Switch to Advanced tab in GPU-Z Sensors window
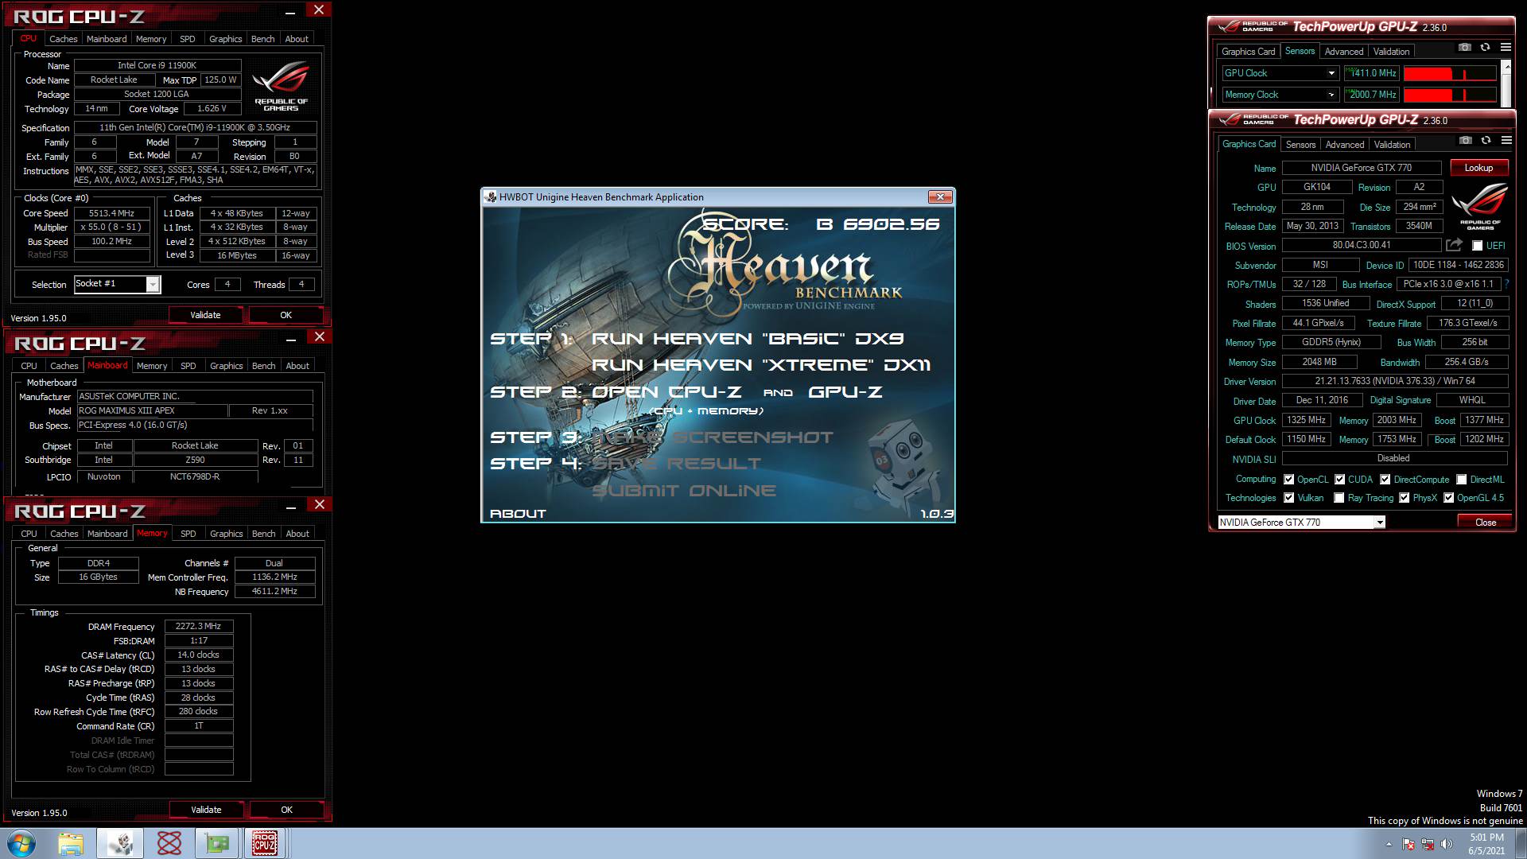 (1344, 52)
